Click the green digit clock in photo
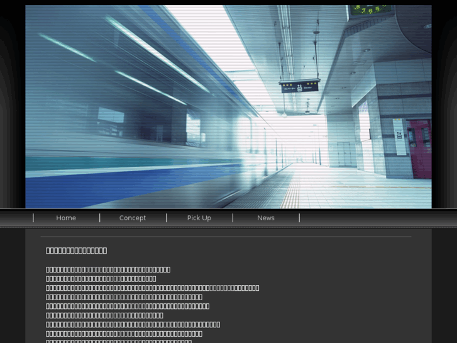The width and height of the screenshot is (457, 343). 371,9
